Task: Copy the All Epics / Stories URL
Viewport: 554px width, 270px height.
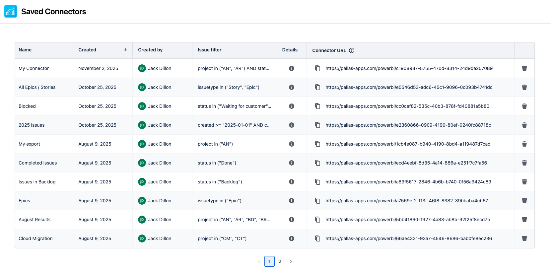Action: 317,87
